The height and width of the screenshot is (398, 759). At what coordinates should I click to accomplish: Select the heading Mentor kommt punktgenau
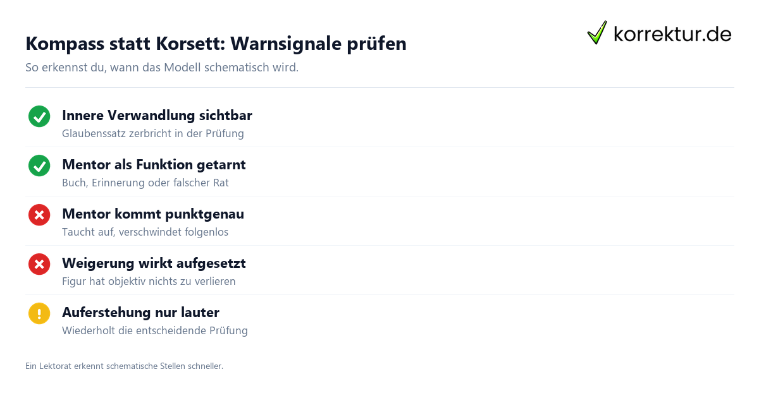[153, 214]
